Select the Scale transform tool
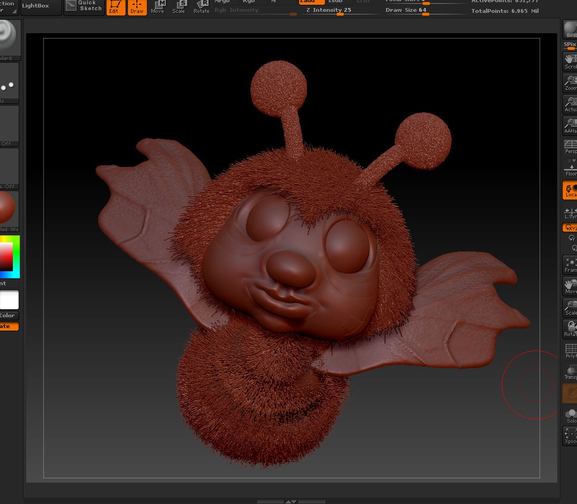The height and width of the screenshot is (504, 577). click(x=179, y=7)
